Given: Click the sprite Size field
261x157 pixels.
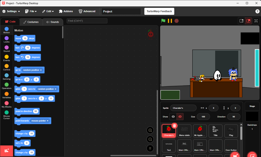Looking at the screenshot, I should pos(203,116).
